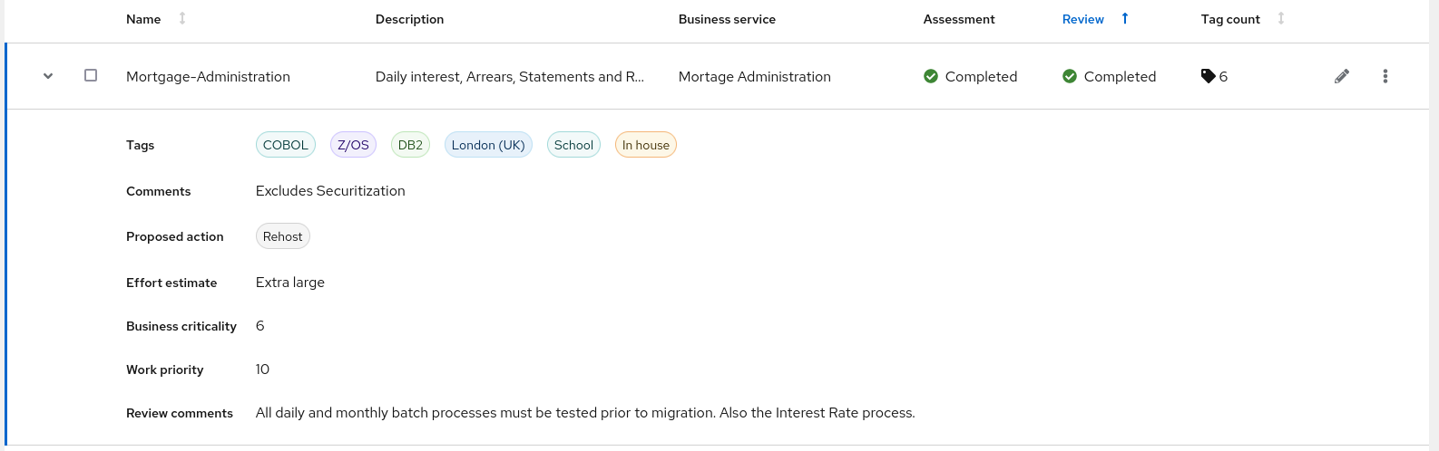Click the Tag count sort icon
The image size is (1439, 451).
pos(1281,19)
